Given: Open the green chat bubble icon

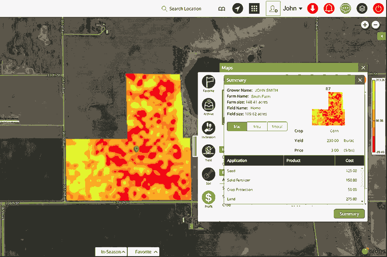Looking at the screenshot, I should click(x=346, y=8).
